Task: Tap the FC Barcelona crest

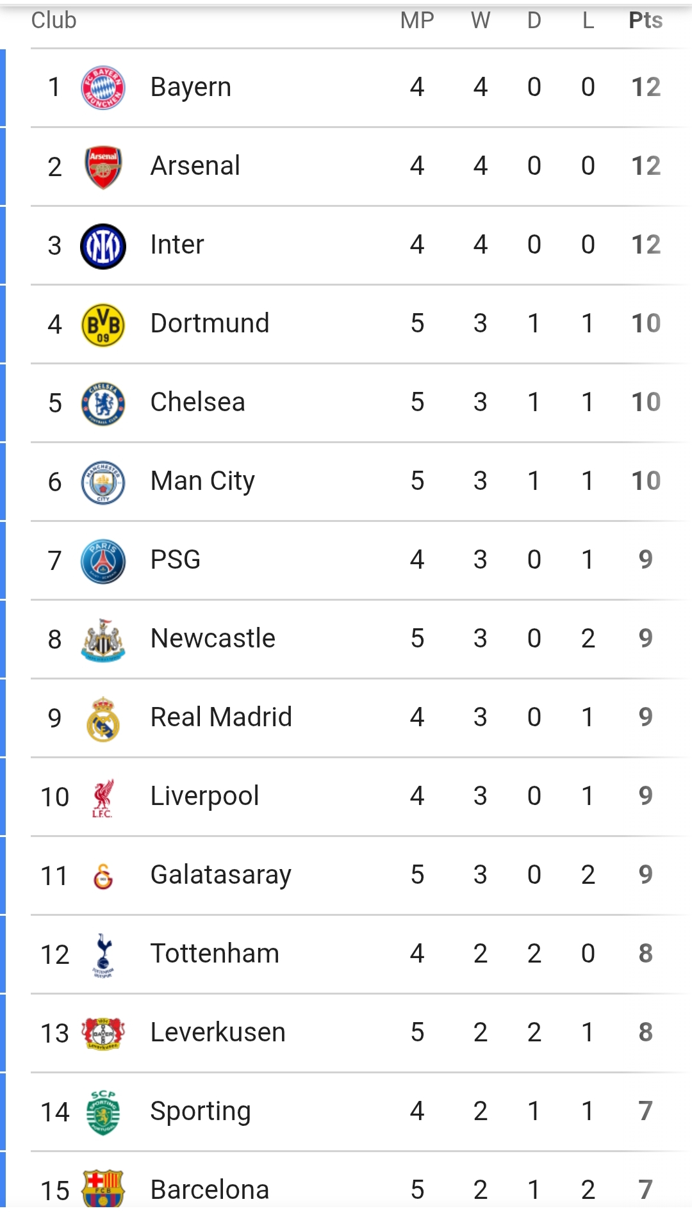Action: [x=103, y=1189]
